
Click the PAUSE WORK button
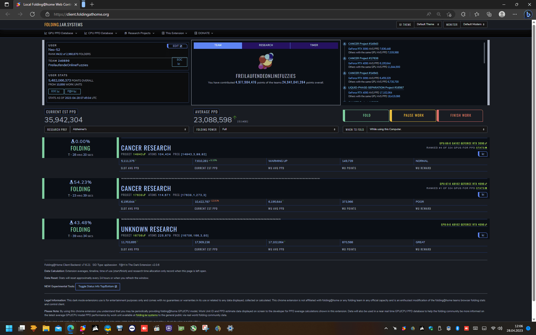click(x=413, y=116)
